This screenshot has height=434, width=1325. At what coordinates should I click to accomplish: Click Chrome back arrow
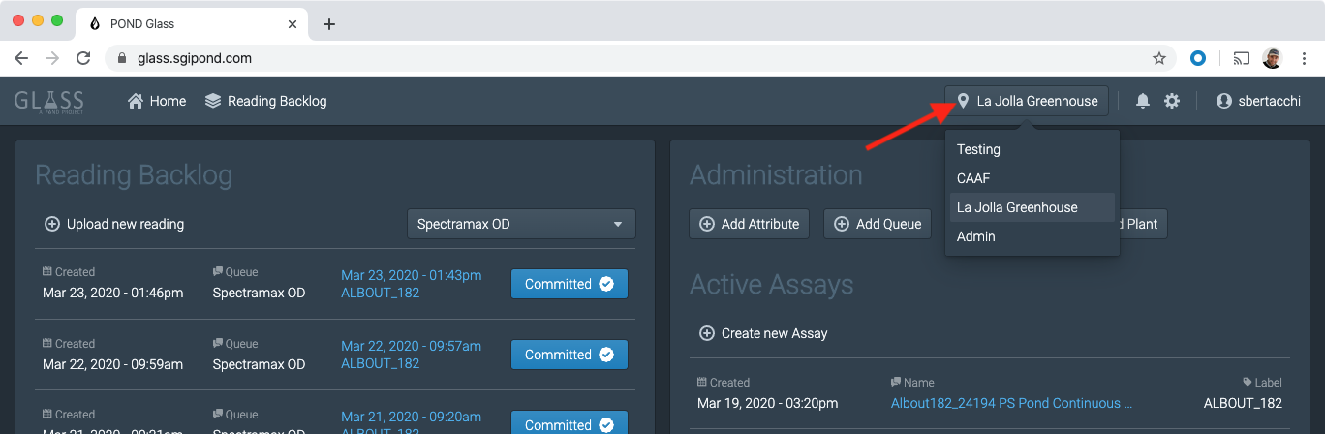(x=21, y=58)
